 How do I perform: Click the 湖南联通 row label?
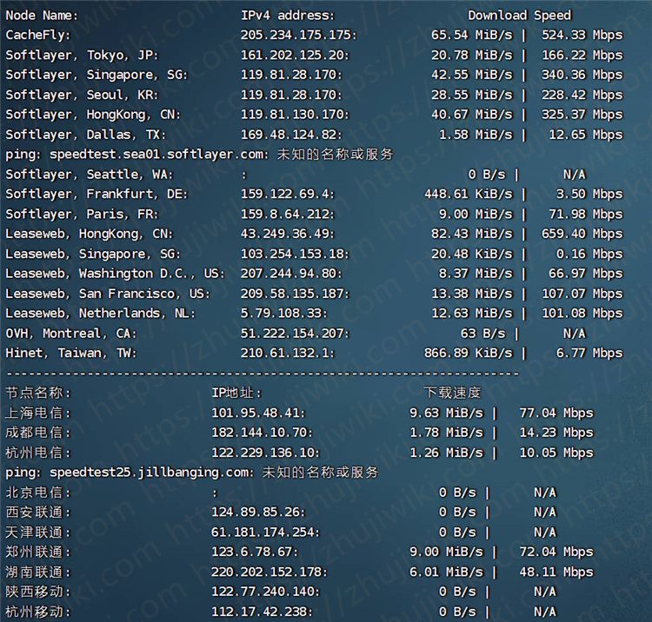point(38,572)
